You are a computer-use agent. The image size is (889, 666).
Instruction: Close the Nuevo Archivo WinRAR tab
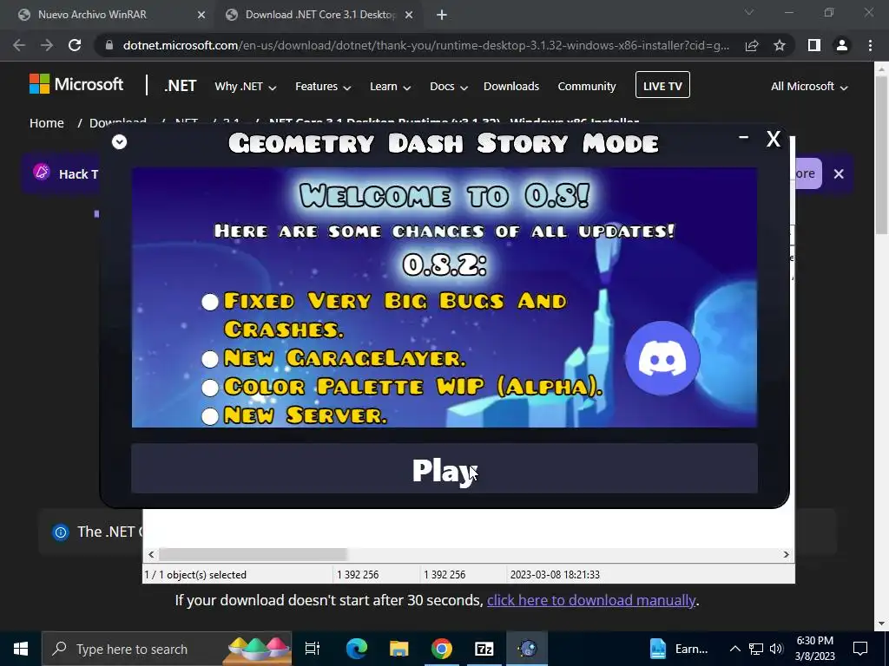[x=201, y=15]
